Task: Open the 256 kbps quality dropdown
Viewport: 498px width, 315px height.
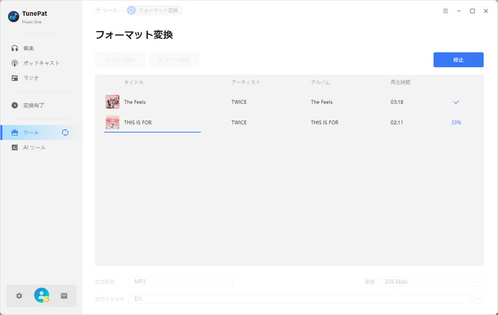Action: [x=431, y=281]
